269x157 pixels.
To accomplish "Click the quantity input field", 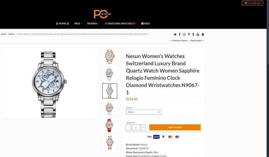I will (136, 127).
